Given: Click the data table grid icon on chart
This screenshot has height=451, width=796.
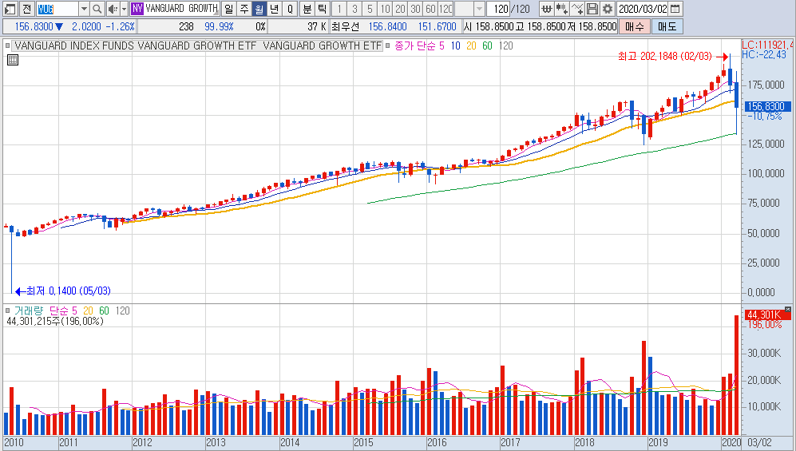Looking at the screenshot, I should tap(13, 60).
